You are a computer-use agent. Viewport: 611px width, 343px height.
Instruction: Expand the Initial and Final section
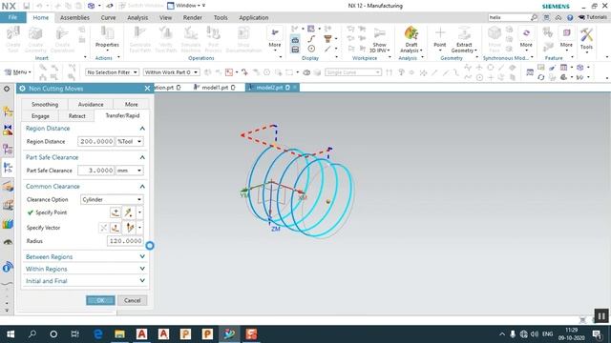(x=85, y=281)
